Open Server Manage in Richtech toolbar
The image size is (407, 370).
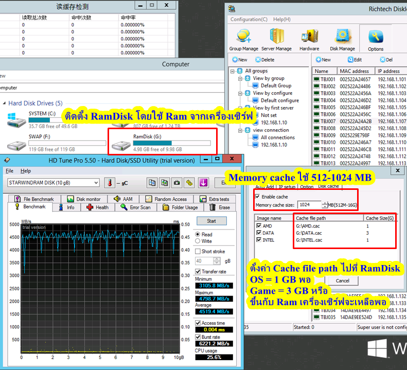(276, 40)
